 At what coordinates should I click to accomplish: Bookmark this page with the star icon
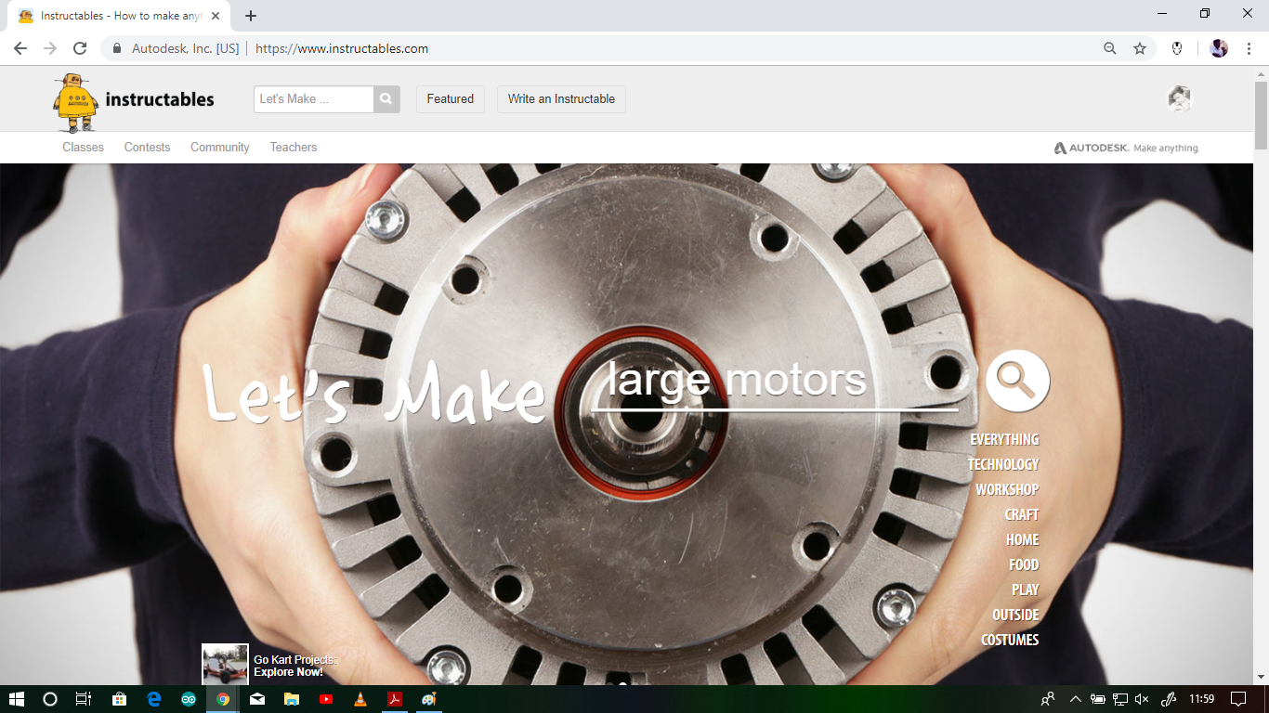pos(1140,48)
